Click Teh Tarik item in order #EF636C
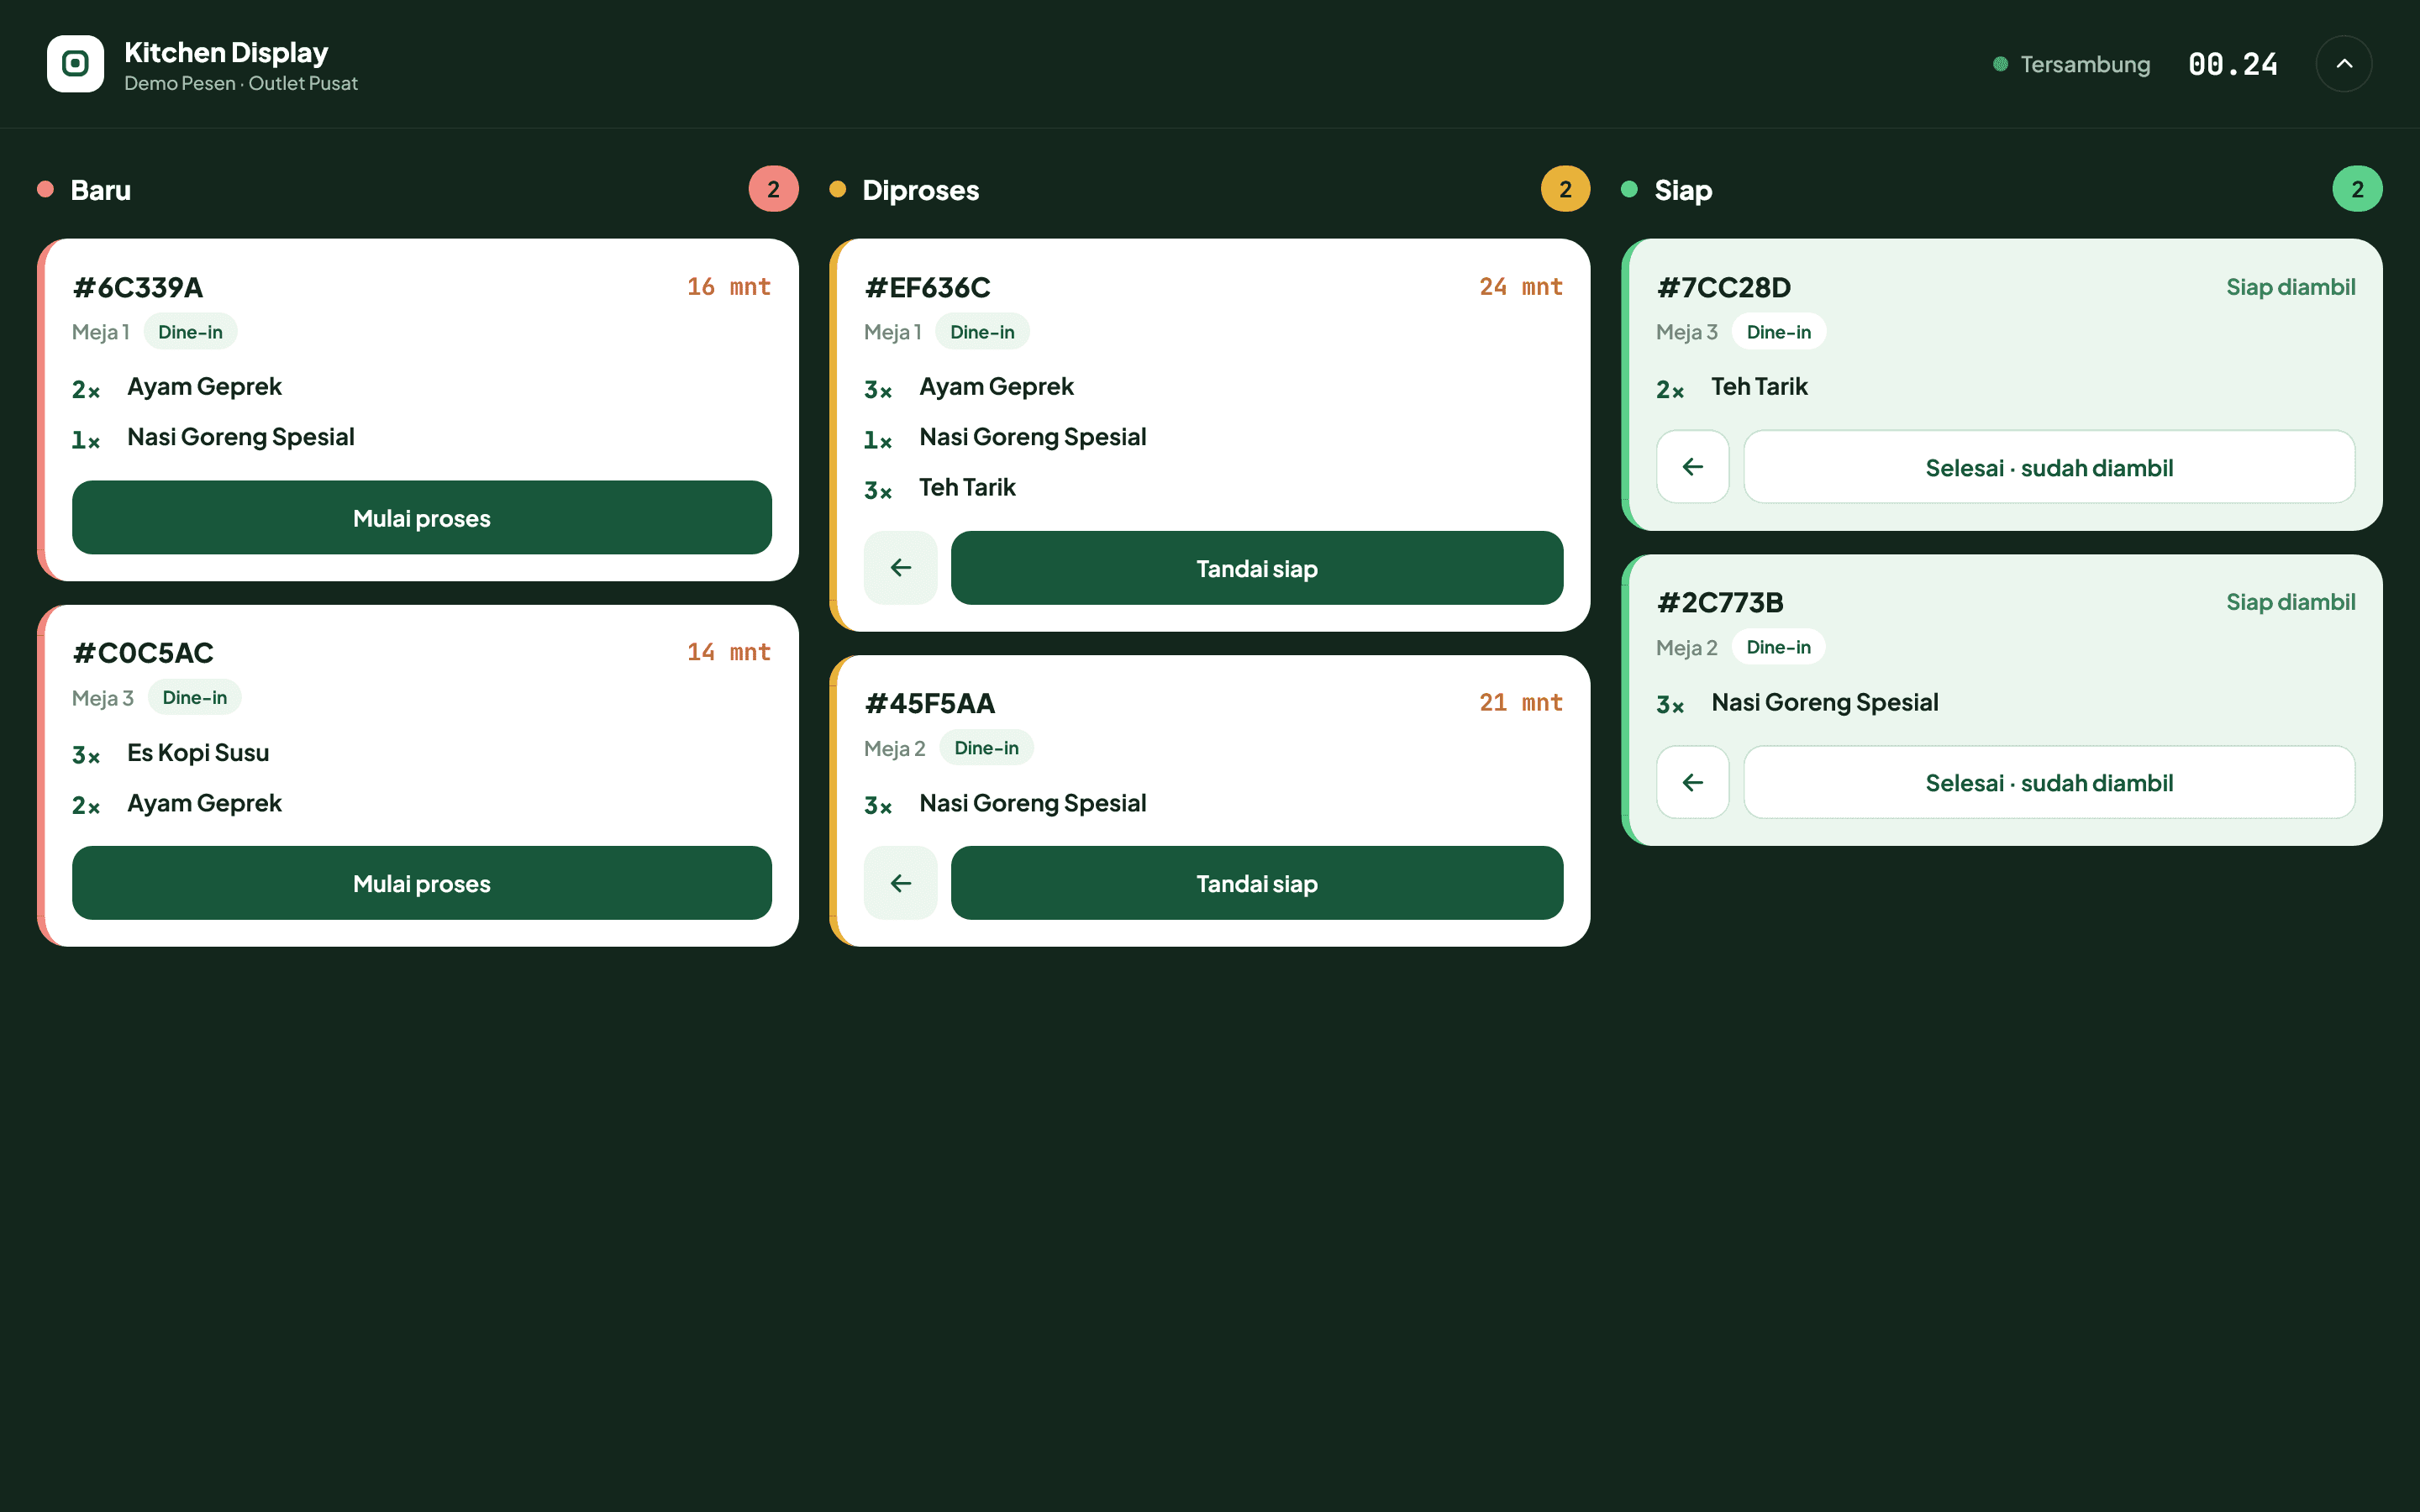 coord(967,487)
